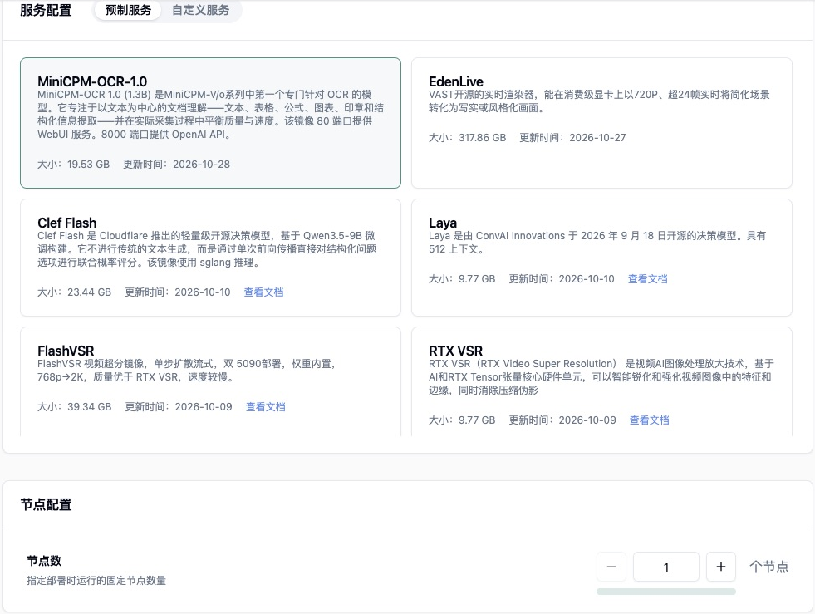Open 查看文档 link for Clef Flash
Viewport: 815px width, 614px height.
(263, 292)
